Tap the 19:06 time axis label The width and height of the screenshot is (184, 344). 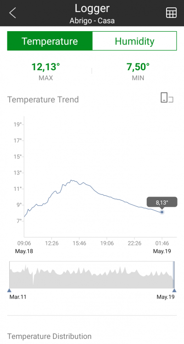[x=107, y=243]
